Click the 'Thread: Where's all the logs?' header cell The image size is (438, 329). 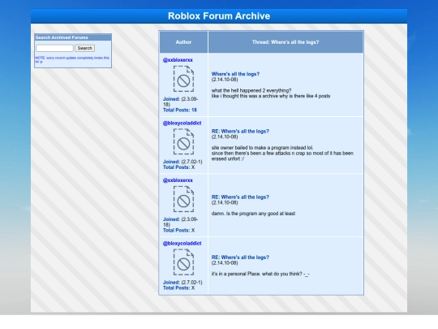[x=286, y=42]
